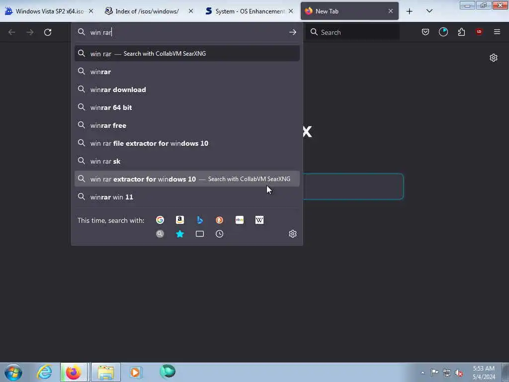Image resolution: width=509 pixels, height=382 pixels.
Task: Open the green globe taskbar app
Action: point(168,372)
